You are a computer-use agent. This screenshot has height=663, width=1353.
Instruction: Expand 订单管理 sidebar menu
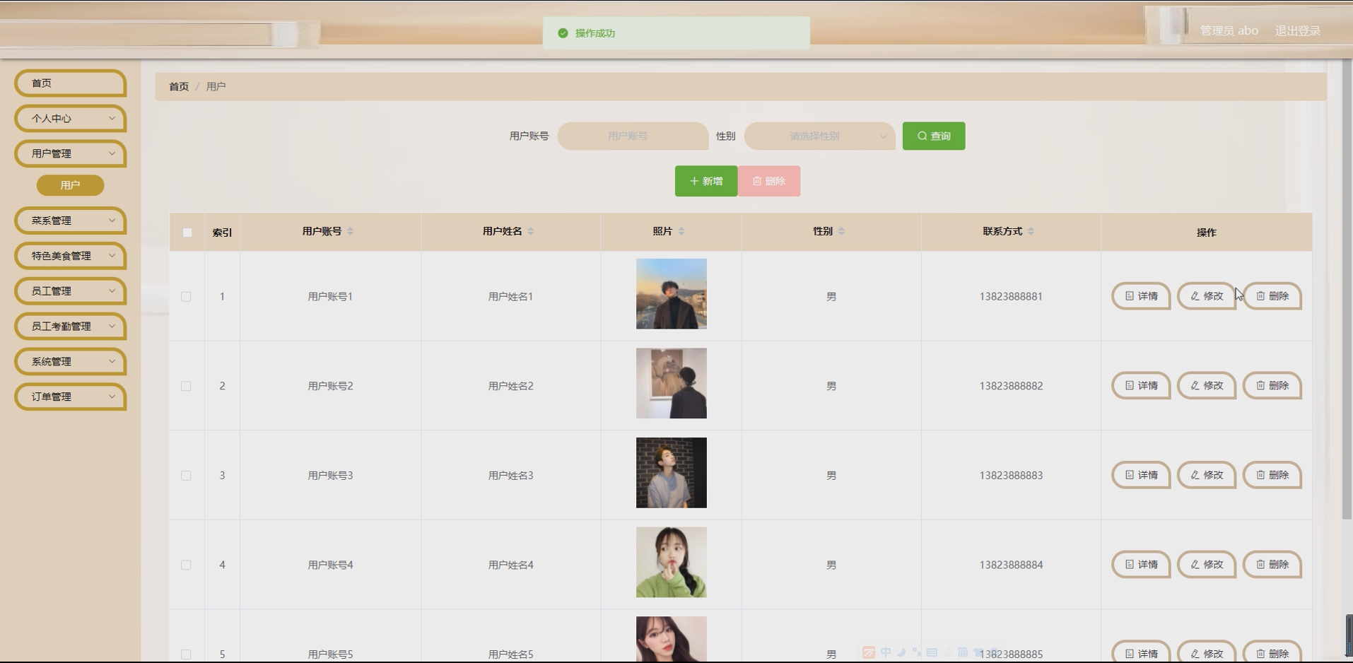[70, 397]
